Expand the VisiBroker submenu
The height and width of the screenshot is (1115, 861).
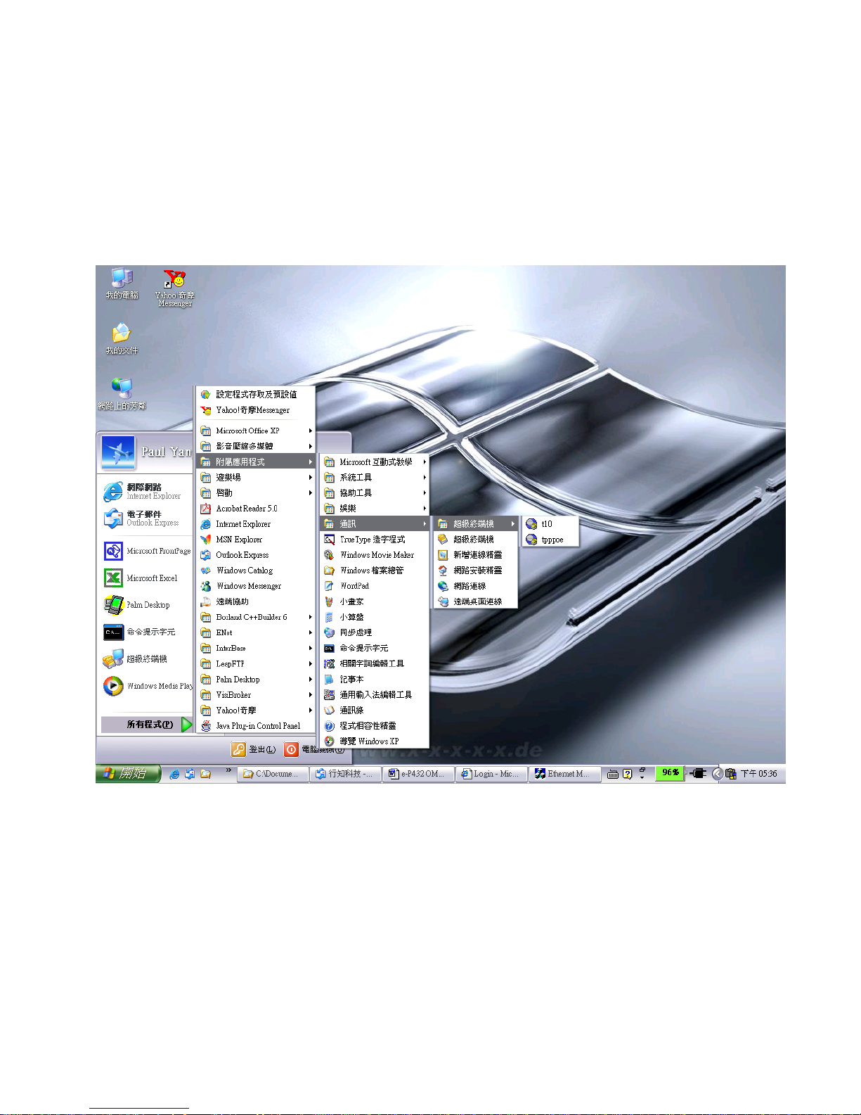[256, 695]
